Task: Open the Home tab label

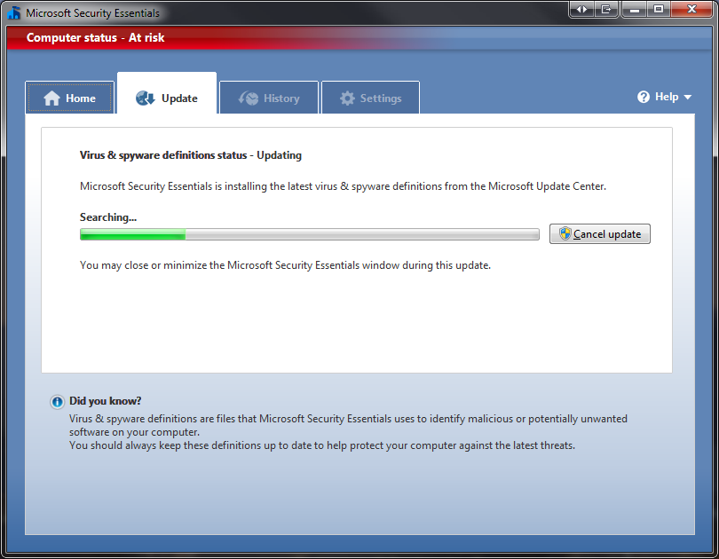Action: [x=81, y=98]
